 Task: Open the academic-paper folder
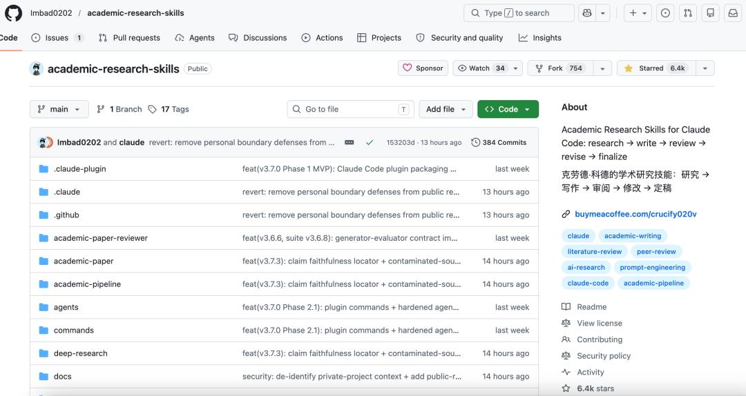tap(84, 261)
